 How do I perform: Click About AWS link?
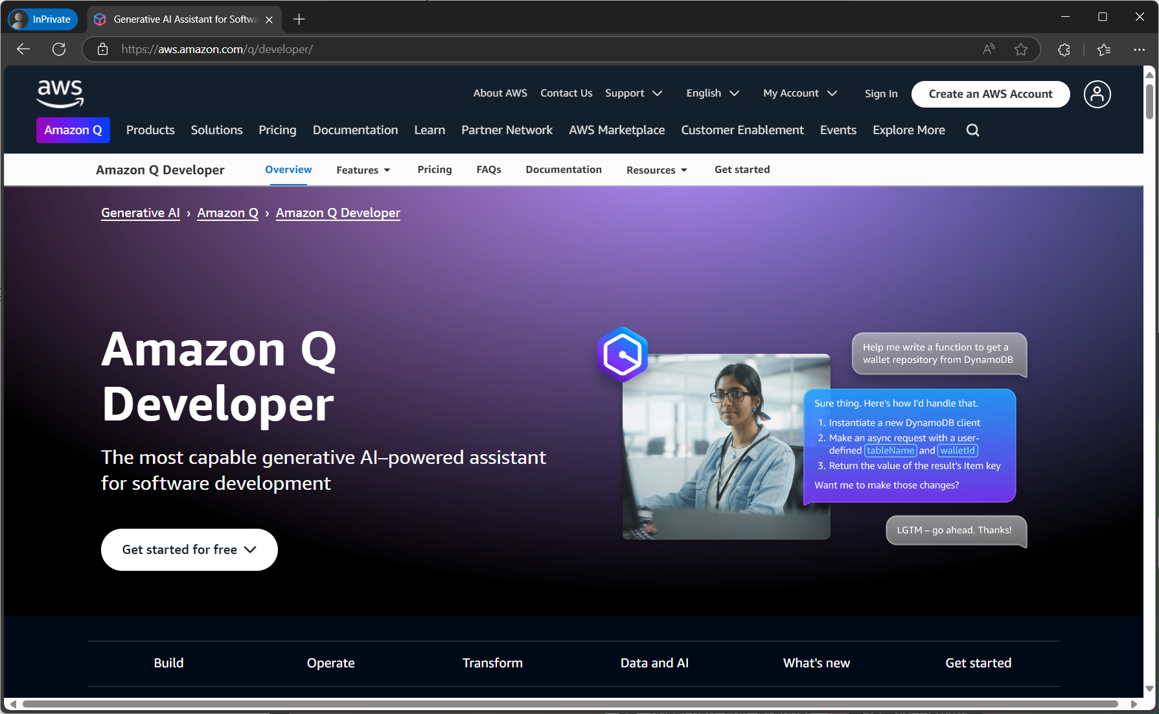(x=500, y=93)
